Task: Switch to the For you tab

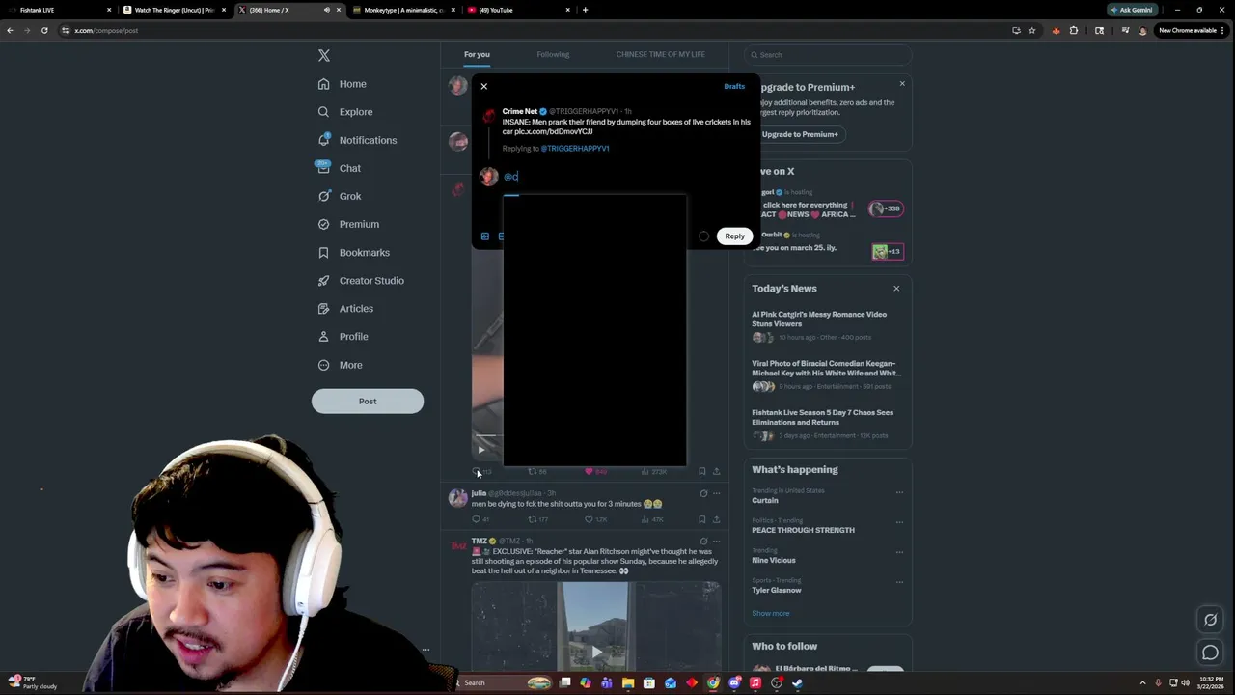Action: coord(477,54)
